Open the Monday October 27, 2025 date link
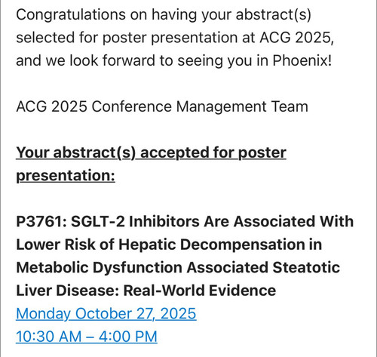 106,314
